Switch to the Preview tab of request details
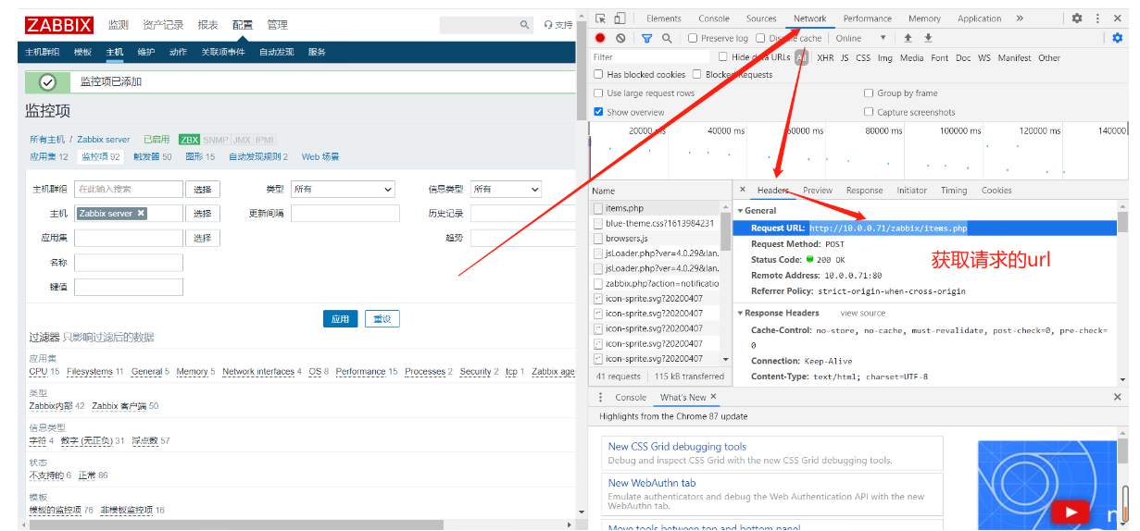 818,190
